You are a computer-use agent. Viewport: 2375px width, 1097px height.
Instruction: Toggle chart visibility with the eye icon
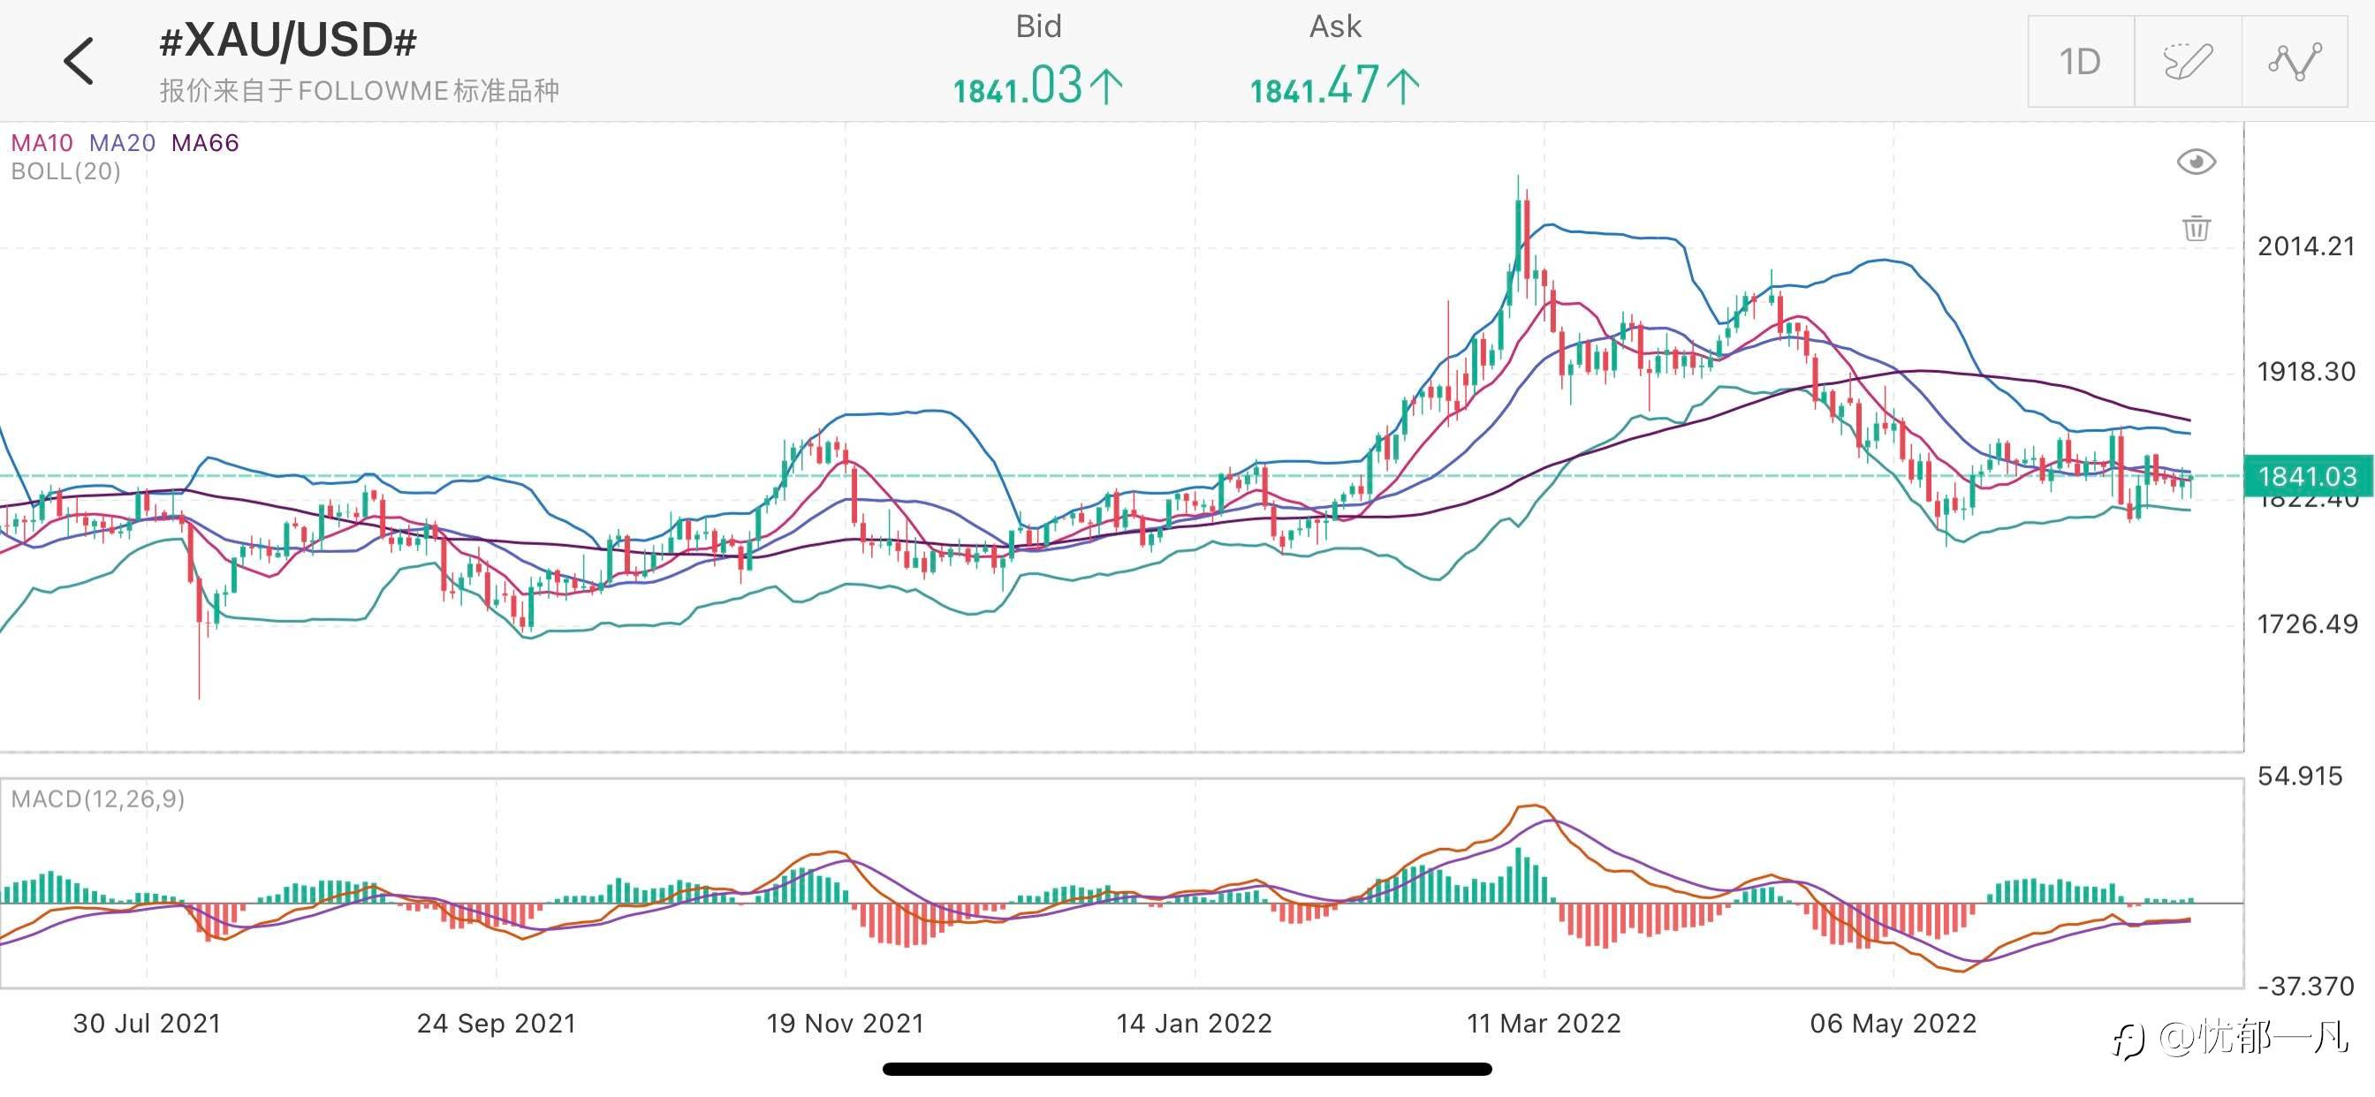click(2197, 163)
